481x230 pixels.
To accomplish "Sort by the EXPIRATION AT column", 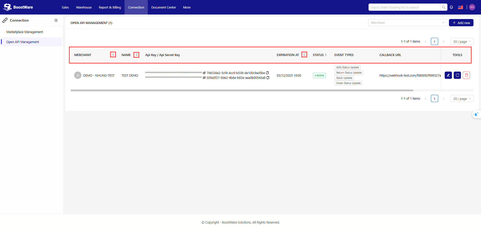I will tap(304, 55).
